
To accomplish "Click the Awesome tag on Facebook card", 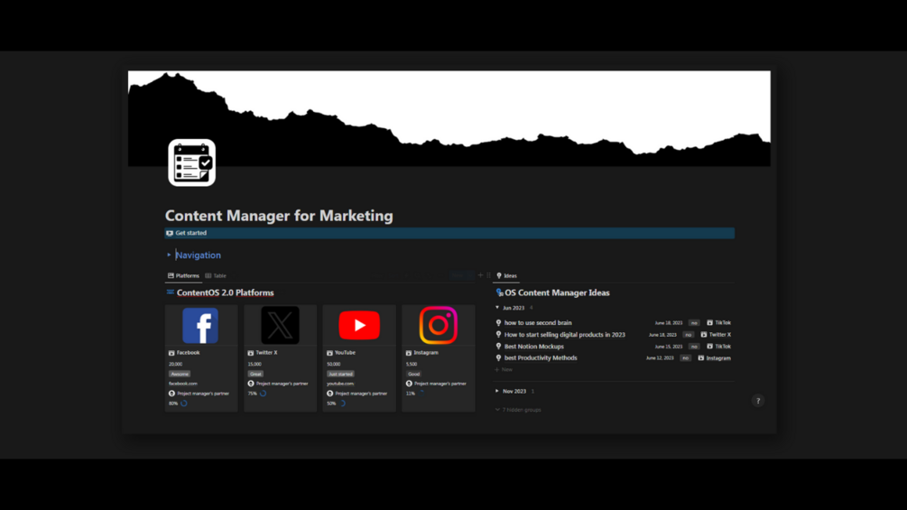I will pyautogui.click(x=180, y=374).
